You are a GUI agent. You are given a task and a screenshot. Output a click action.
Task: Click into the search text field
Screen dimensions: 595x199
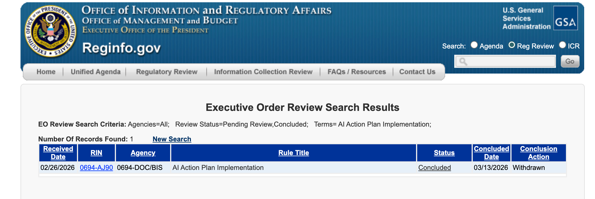tap(510, 62)
